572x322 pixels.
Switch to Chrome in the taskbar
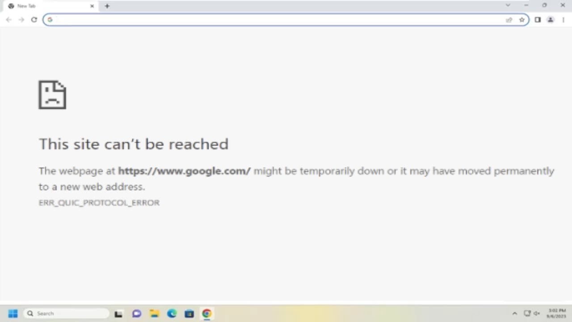207,314
